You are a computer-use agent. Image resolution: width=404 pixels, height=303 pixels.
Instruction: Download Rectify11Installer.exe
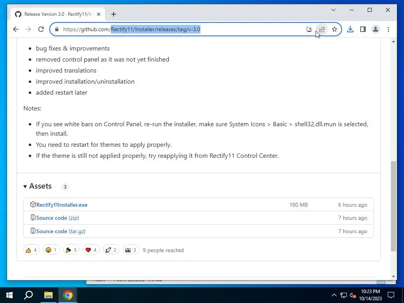pos(62,205)
